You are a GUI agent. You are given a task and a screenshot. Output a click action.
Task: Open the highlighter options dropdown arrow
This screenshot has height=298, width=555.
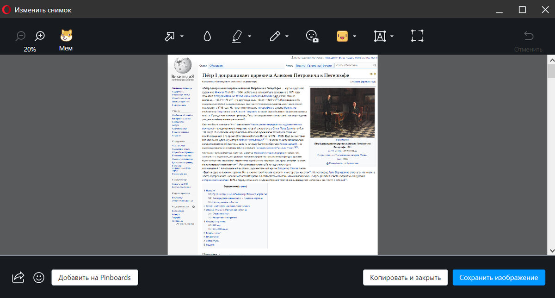(x=250, y=36)
